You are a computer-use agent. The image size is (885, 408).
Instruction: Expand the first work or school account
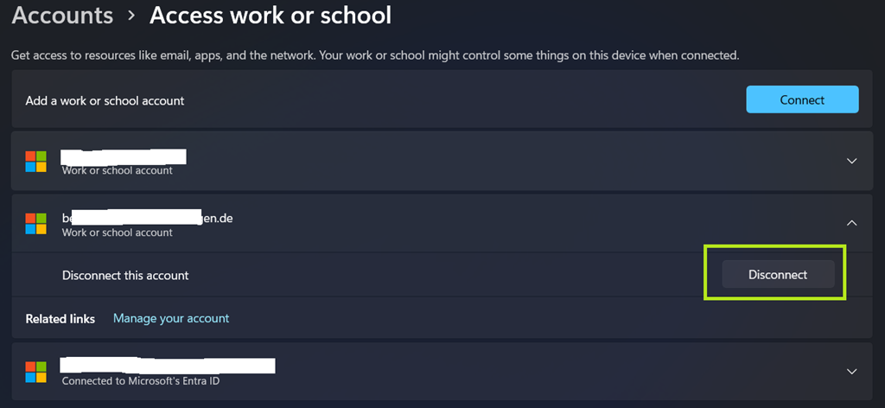pyautogui.click(x=851, y=161)
